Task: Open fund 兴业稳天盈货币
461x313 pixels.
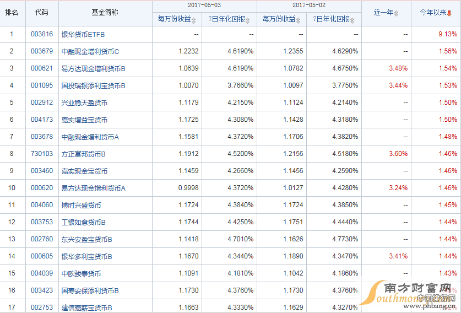Action: pos(84,102)
